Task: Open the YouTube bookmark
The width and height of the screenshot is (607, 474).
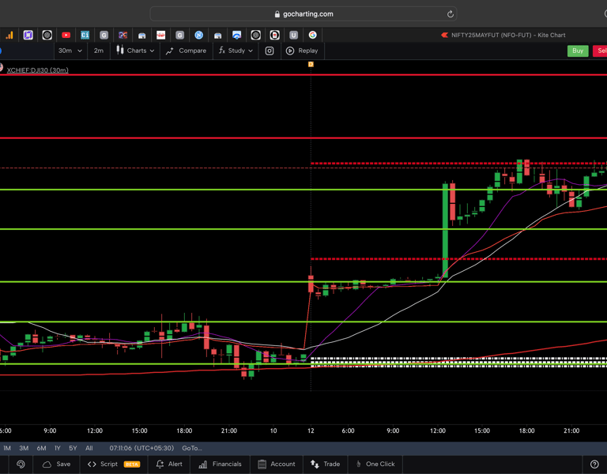Action: coord(66,36)
